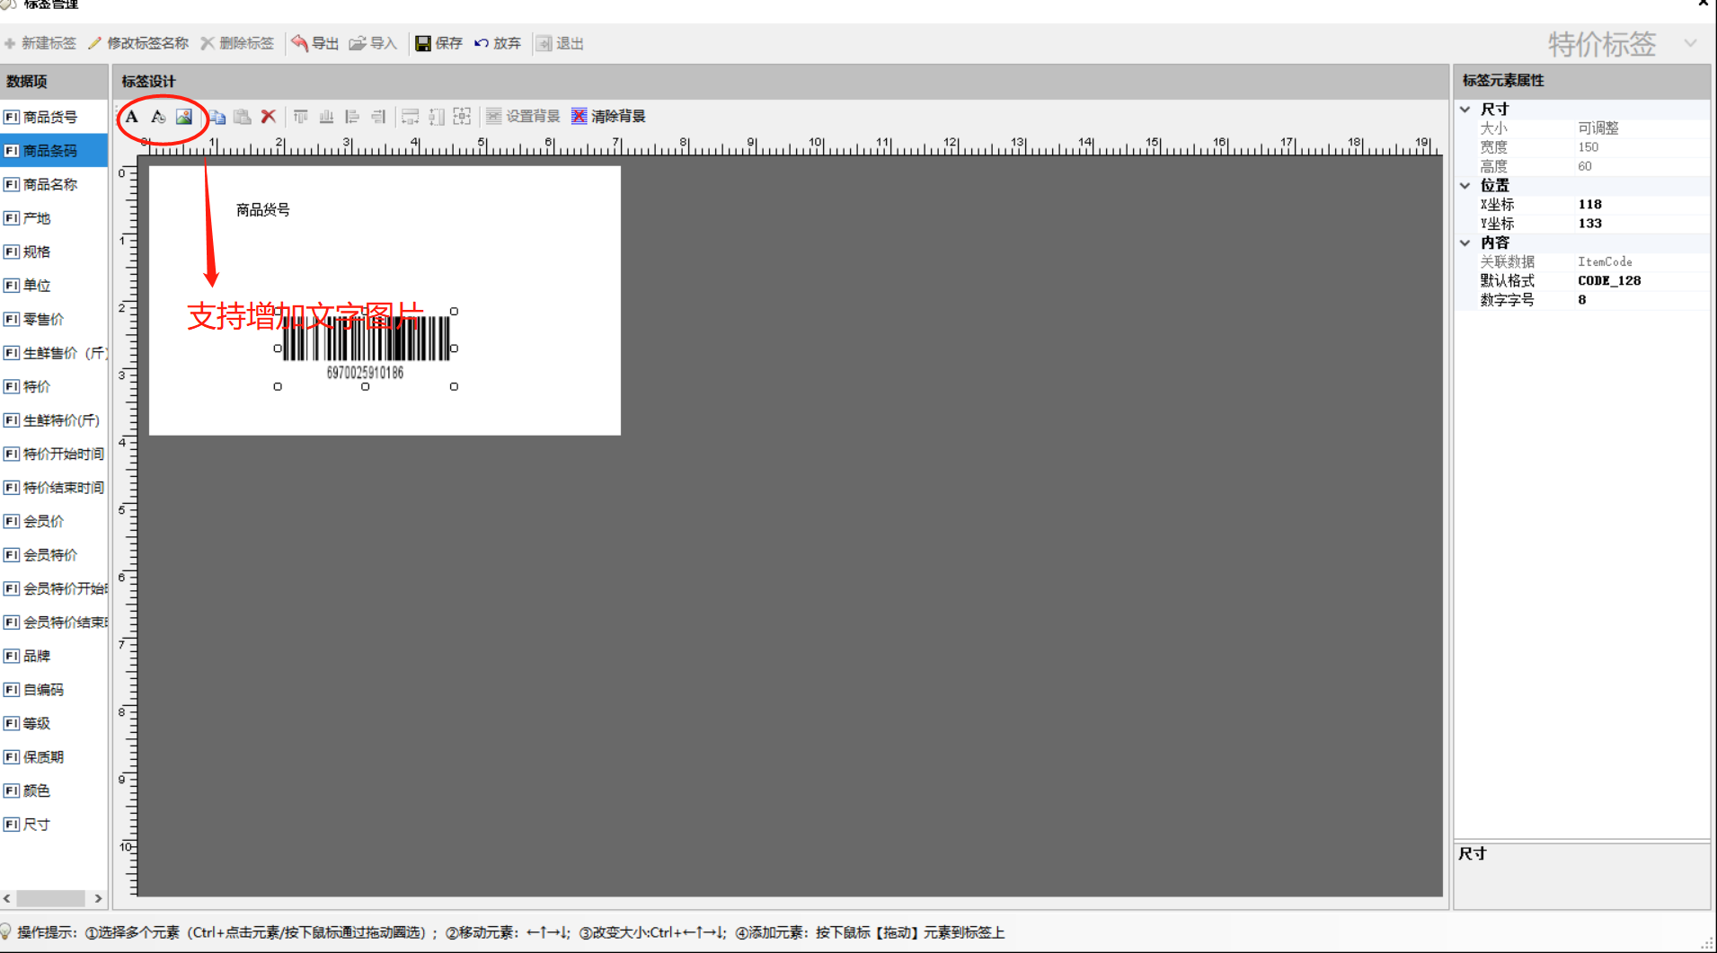Click 清除背景 clear background button
The width and height of the screenshot is (1717, 953).
pyautogui.click(x=608, y=117)
